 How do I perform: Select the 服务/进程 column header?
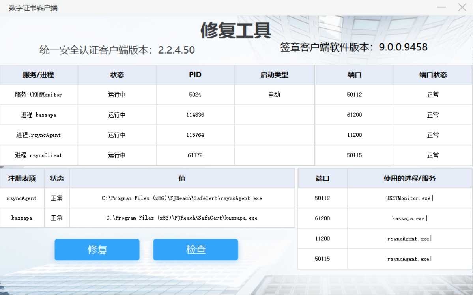pos(39,75)
